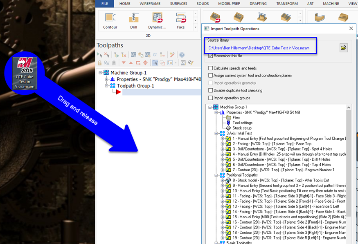Toggle operation locking padlock icon

[x=99, y=63]
